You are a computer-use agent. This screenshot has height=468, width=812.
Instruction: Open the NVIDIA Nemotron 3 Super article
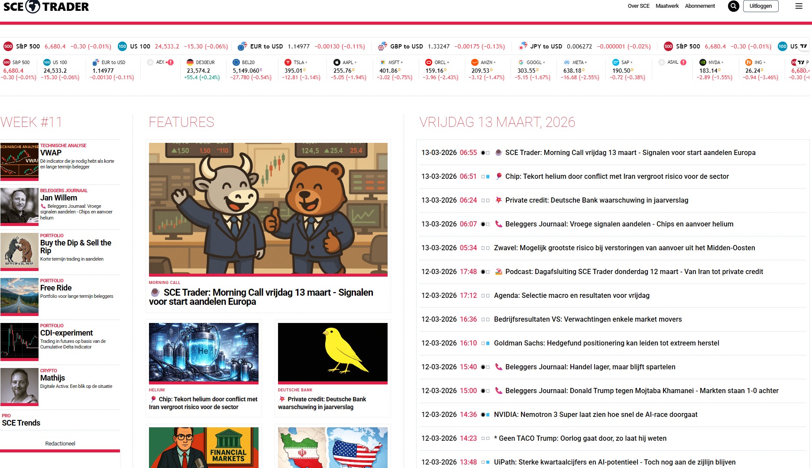click(595, 414)
